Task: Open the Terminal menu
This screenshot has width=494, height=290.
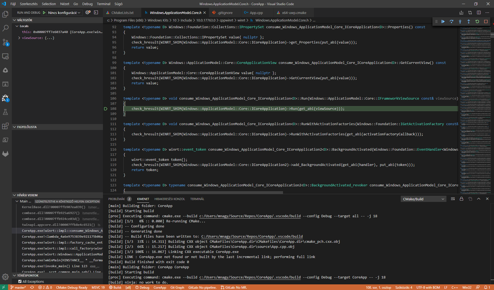Action: 103,4
